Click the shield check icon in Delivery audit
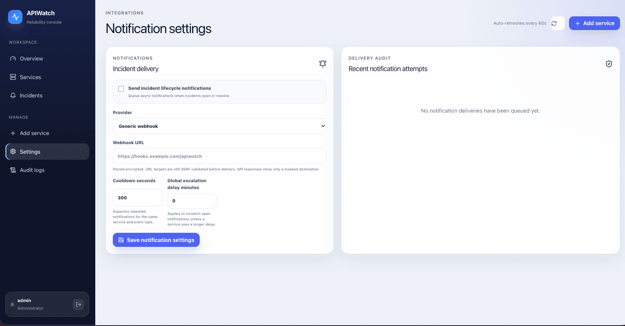The height and width of the screenshot is (326, 625). [x=609, y=64]
